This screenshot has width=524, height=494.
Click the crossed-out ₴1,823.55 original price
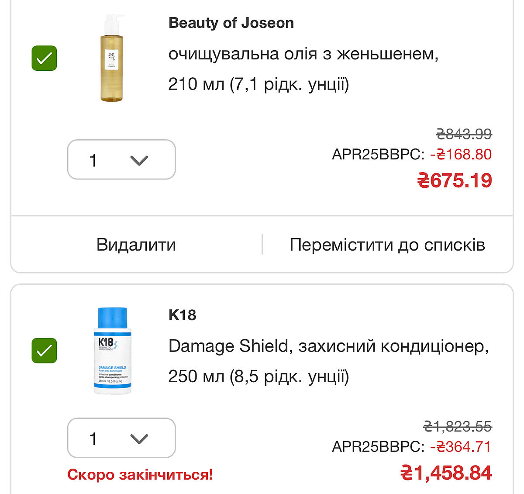tap(458, 426)
